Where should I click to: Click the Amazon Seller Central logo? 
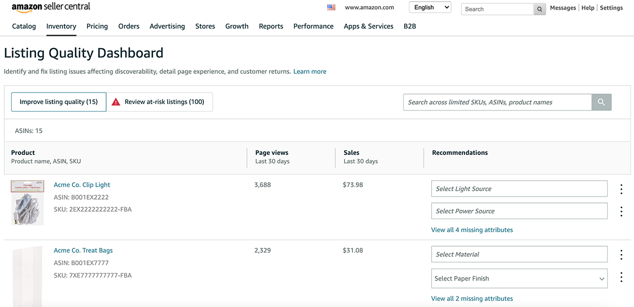[x=51, y=7]
